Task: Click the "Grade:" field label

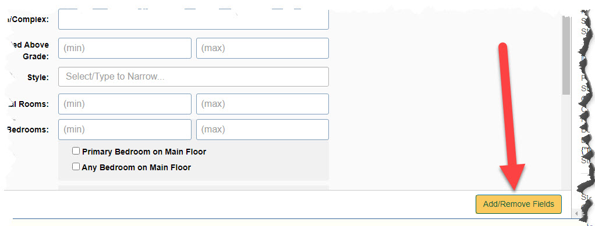Action: [x=38, y=56]
